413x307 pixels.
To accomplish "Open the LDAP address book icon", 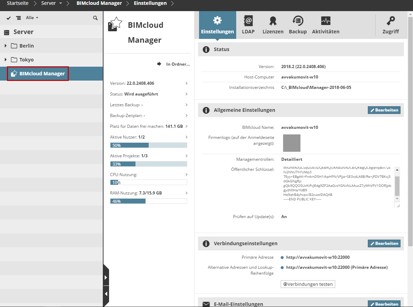I will point(248,20).
